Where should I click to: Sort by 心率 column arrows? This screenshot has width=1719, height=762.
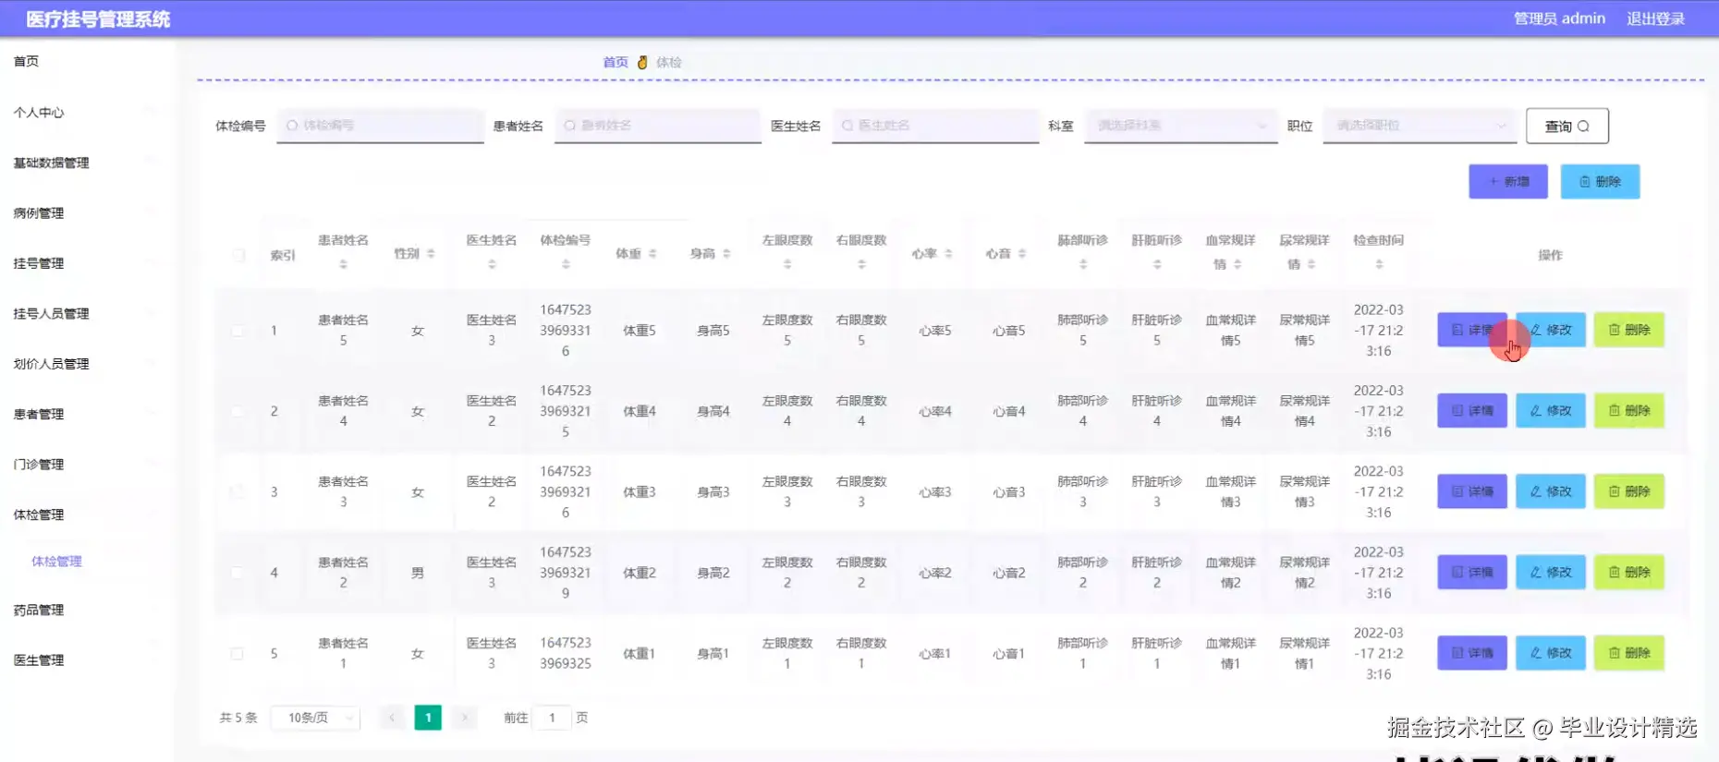948,253
